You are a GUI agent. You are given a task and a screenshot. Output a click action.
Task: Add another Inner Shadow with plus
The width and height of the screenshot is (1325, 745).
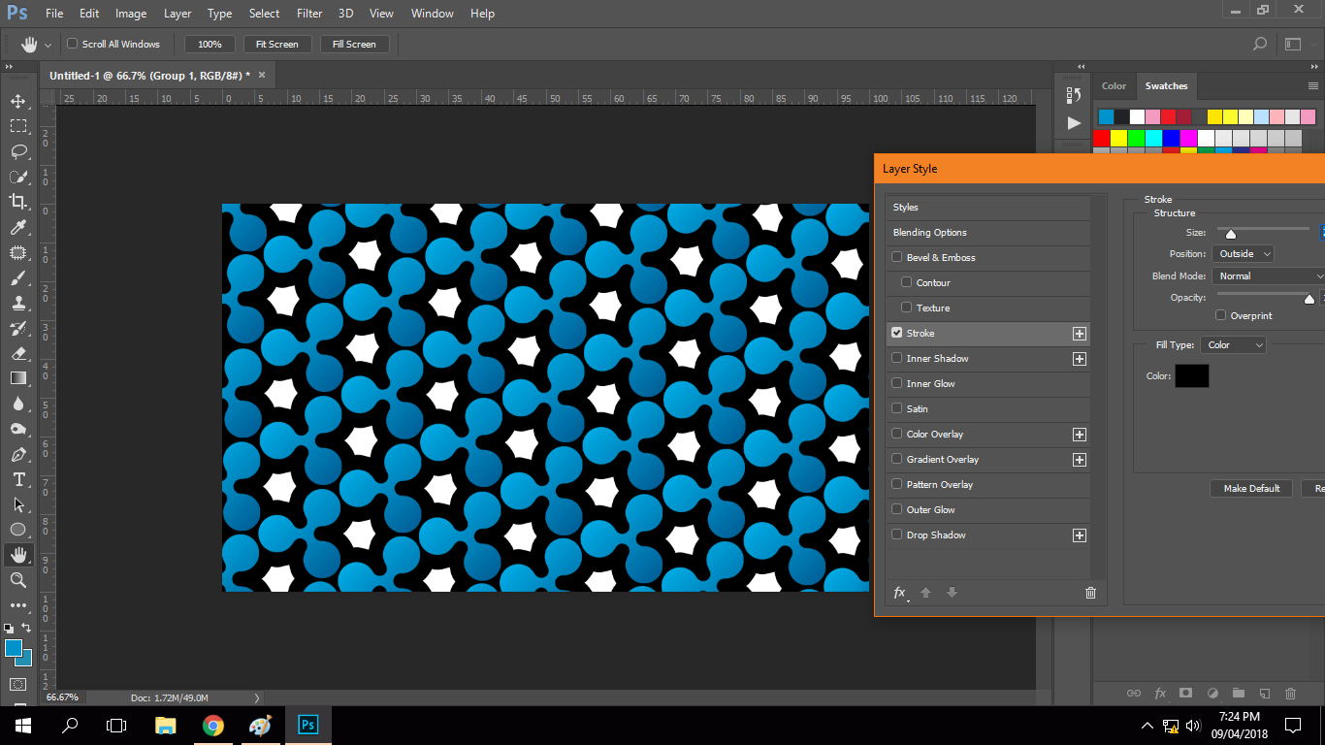pos(1079,359)
